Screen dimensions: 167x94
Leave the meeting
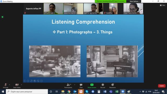pos(162,86)
